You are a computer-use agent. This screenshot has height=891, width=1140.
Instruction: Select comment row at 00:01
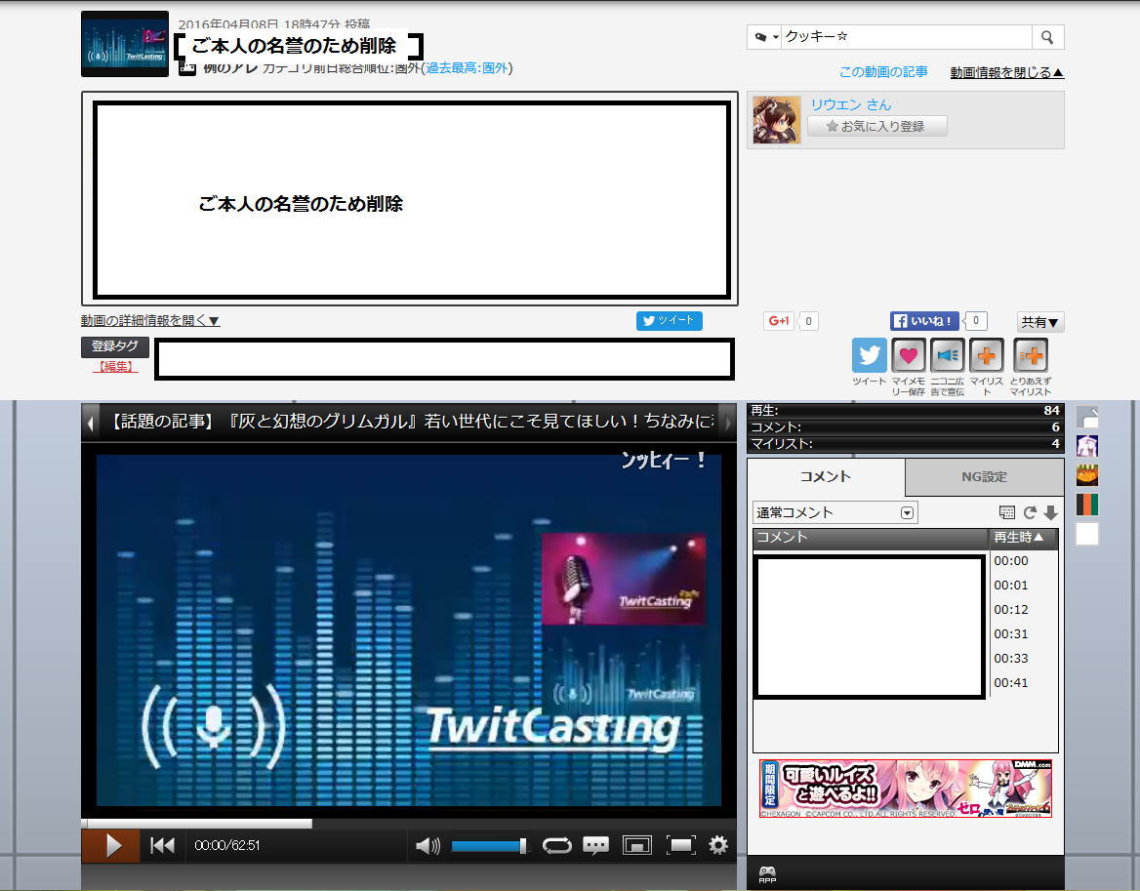[x=906, y=585]
